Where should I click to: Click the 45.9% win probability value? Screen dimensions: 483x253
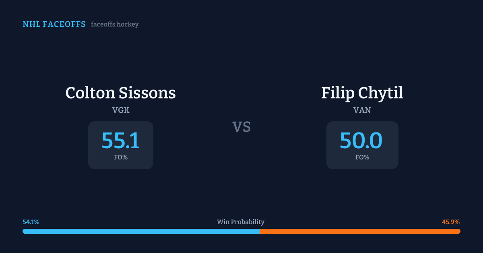451,222
